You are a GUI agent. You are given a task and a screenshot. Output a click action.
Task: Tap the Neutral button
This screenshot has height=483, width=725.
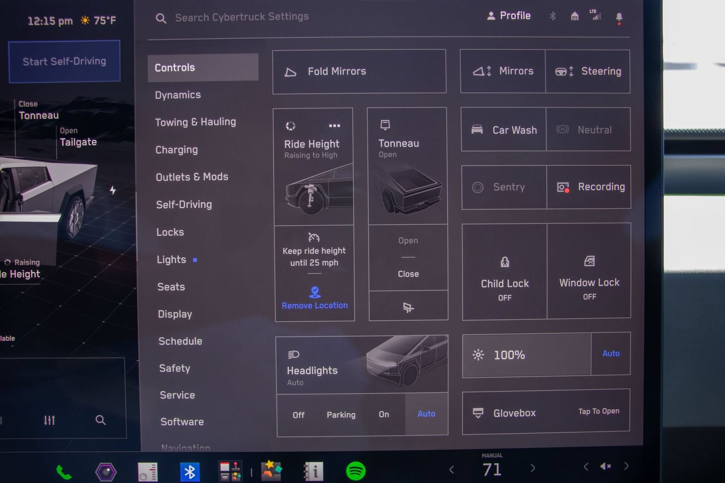click(588, 130)
